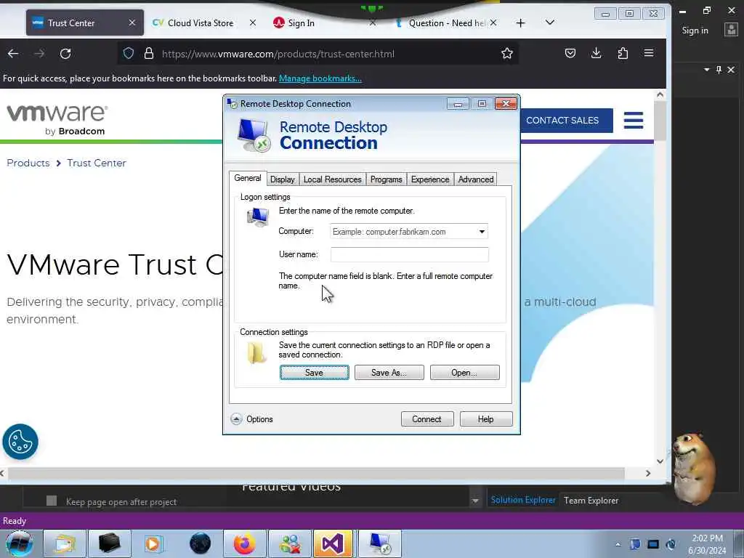Screen dimensions: 744x558
Task: Click the site padlock security icon
Action: coord(148,54)
